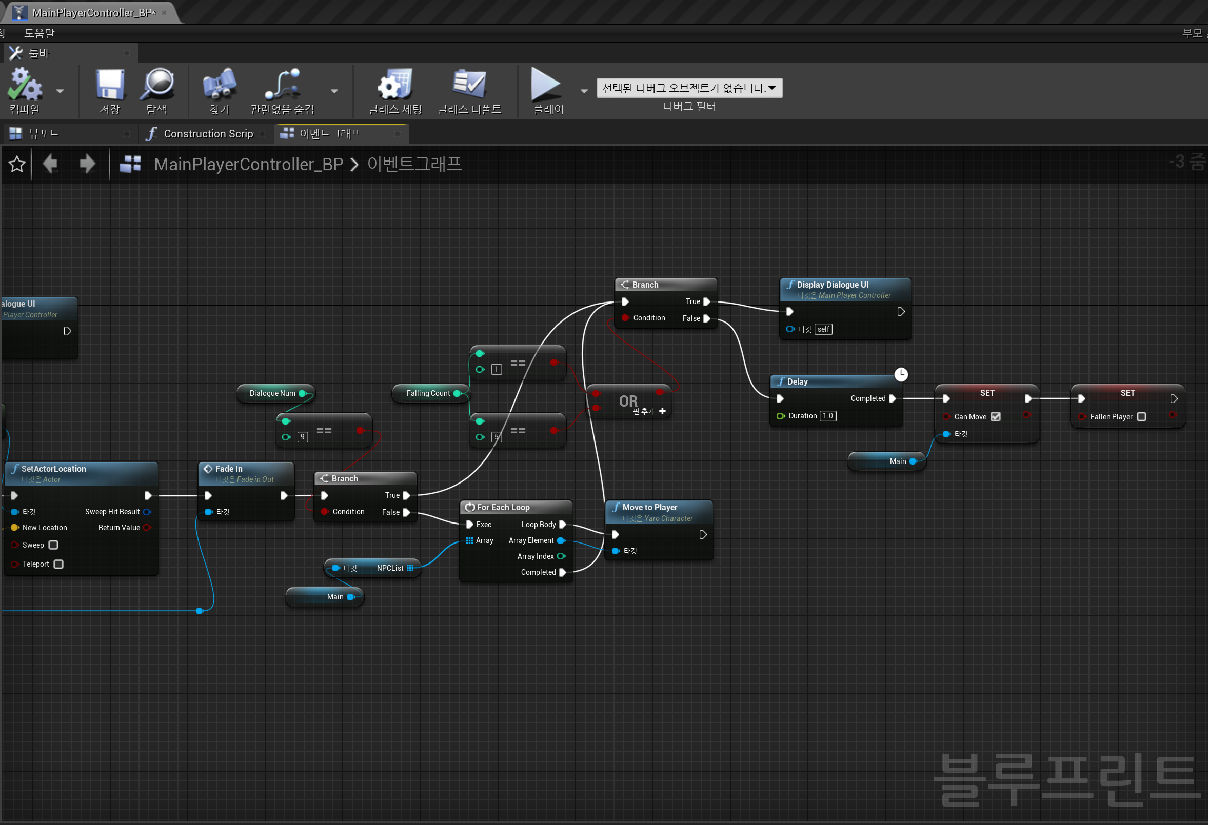Viewport: 1208px width, 825px height.
Task: Uncheck the Can Move checkbox
Action: (995, 417)
